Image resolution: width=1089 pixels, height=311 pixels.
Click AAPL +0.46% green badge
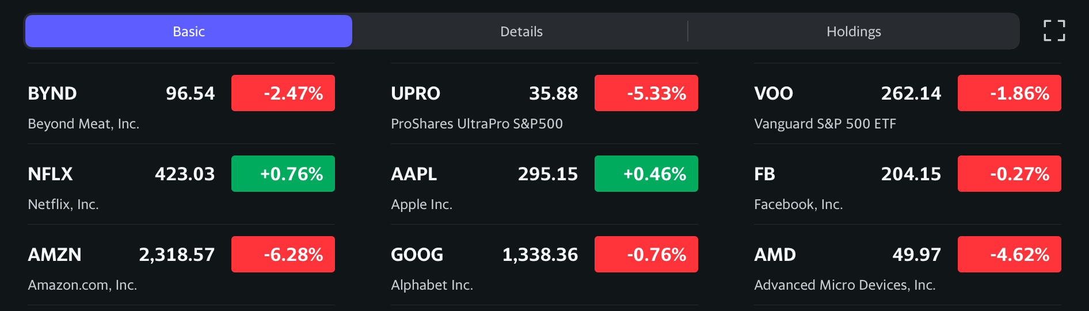646,173
